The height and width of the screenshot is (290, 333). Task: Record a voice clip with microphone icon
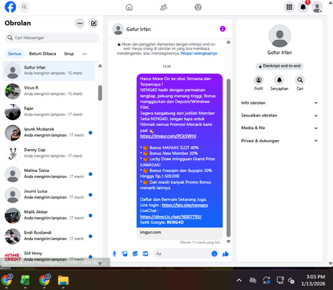coord(115,254)
